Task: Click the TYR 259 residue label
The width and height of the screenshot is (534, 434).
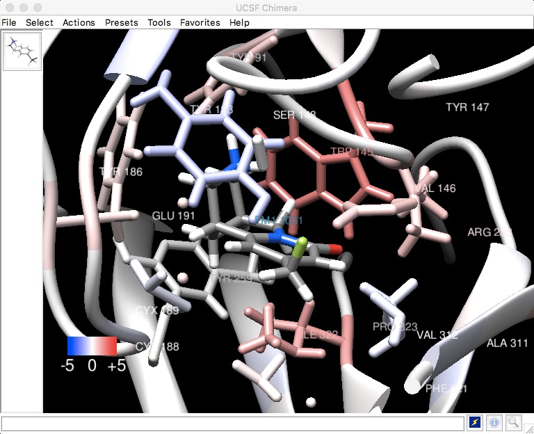Action: 232,278
